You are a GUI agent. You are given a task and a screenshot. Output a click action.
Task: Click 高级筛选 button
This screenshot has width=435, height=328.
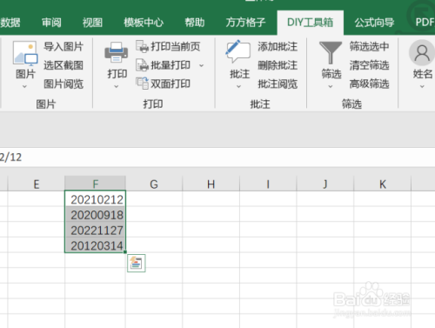369,84
